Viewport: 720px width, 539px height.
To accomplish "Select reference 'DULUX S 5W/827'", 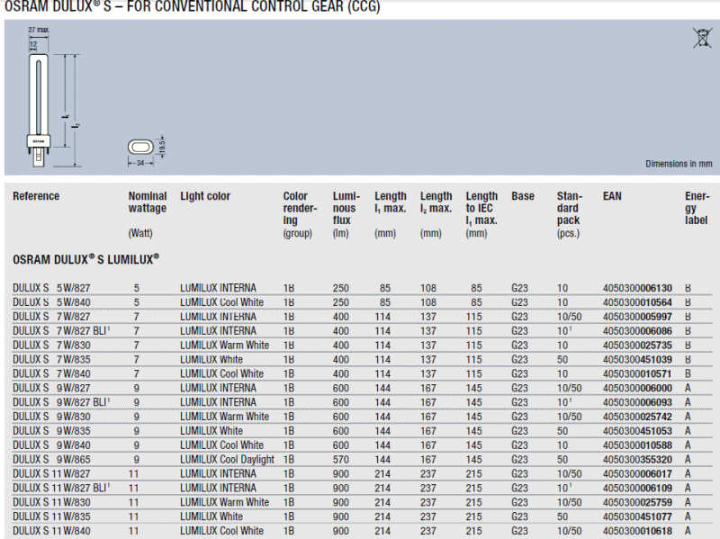I will (x=51, y=288).
